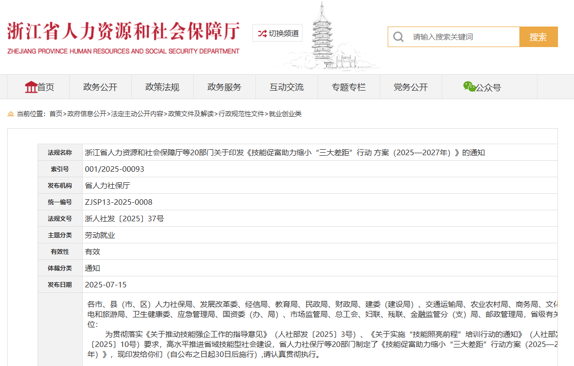The width and height of the screenshot is (574, 366).
Task: Open the 党务公开 menu
Action: [411, 87]
